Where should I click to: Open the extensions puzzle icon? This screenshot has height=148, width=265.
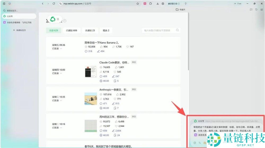pyautogui.click(x=151, y=3)
